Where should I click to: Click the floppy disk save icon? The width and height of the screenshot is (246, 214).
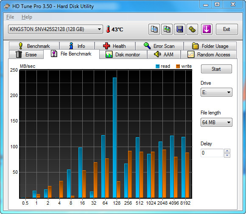[180, 29]
